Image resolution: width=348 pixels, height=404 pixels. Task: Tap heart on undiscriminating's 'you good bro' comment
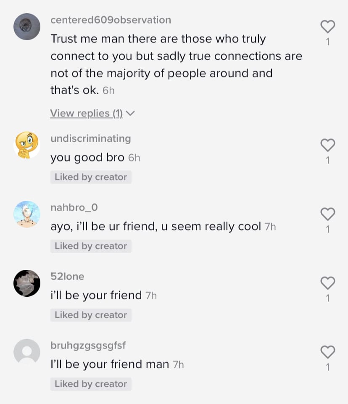click(328, 145)
